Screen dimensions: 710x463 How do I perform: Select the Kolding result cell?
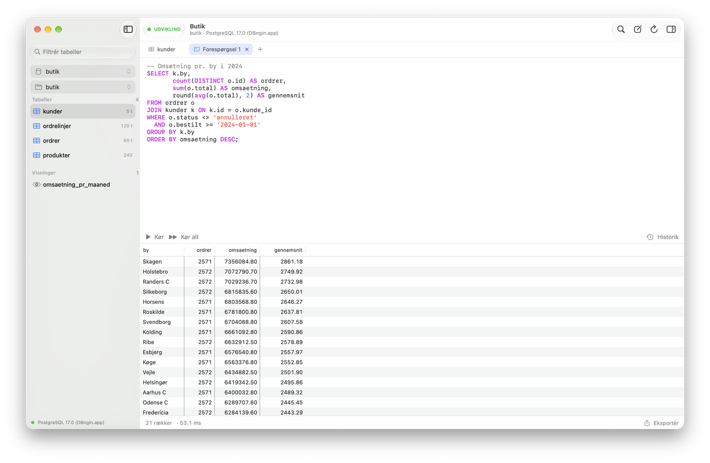click(162, 332)
